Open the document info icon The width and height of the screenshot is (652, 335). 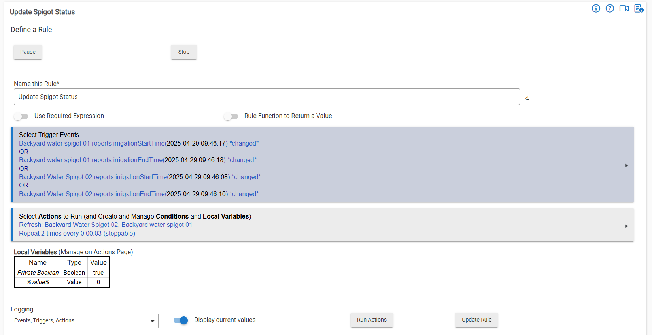tap(639, 8)
